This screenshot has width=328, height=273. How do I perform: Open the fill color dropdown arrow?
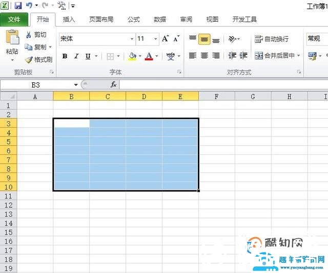click(140, 56)
